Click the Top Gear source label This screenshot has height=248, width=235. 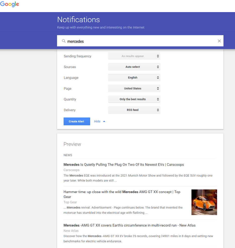pos(70,202)
